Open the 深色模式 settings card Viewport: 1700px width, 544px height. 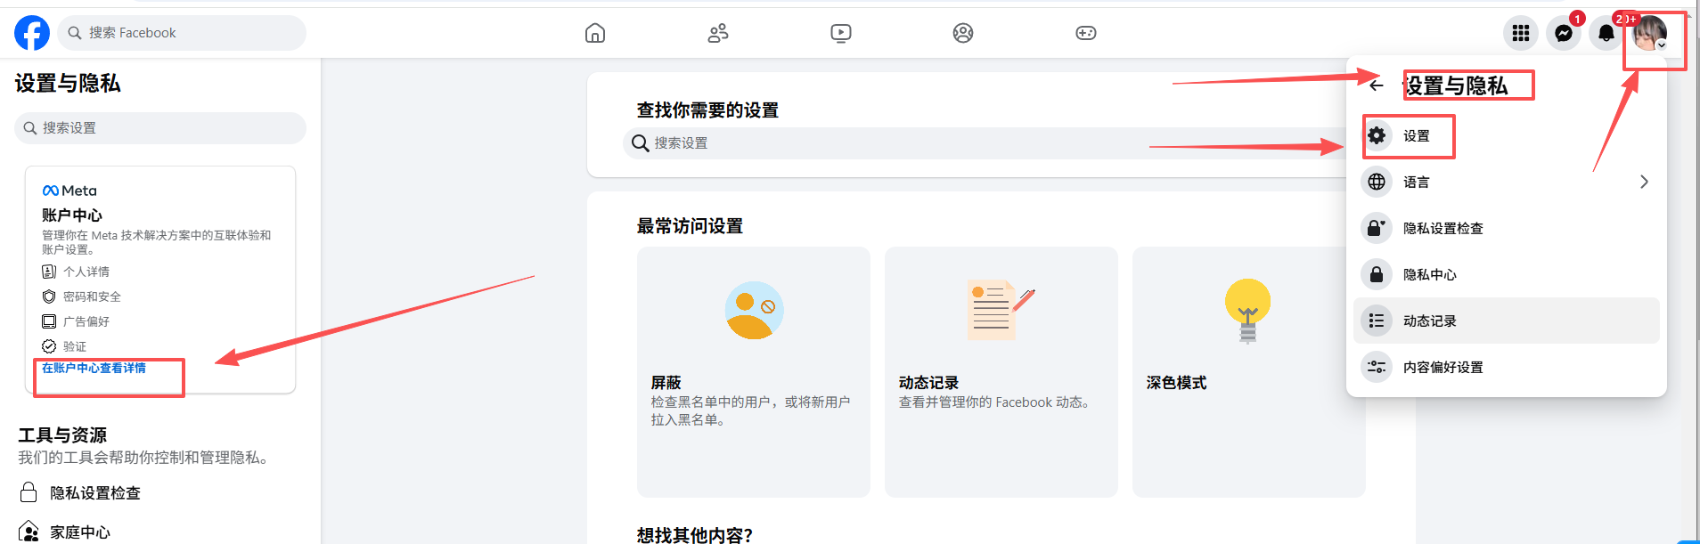(1247, 371)
